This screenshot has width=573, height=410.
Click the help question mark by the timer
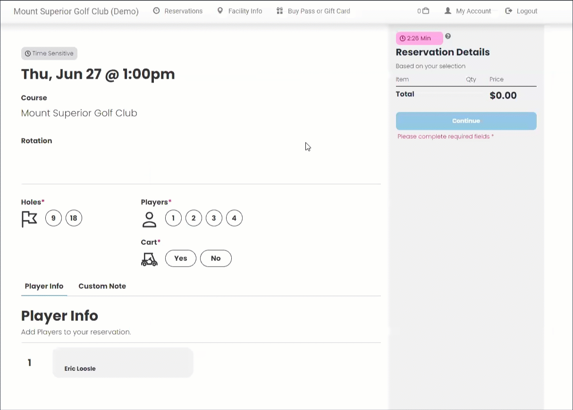[448, 36]
